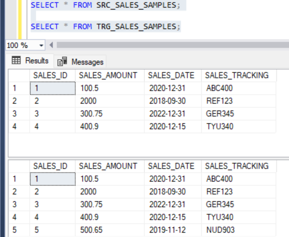
Task: Click the horizontal scrollbar left arrow
Action: pos(51,45)
